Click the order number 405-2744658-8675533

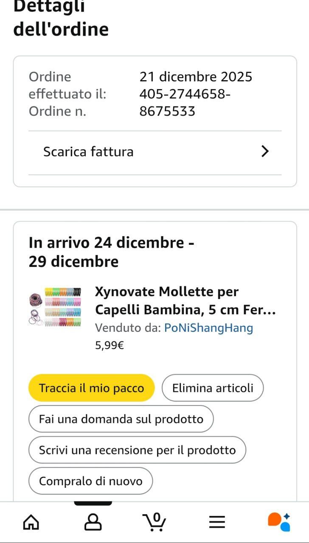tap(185, 103)
